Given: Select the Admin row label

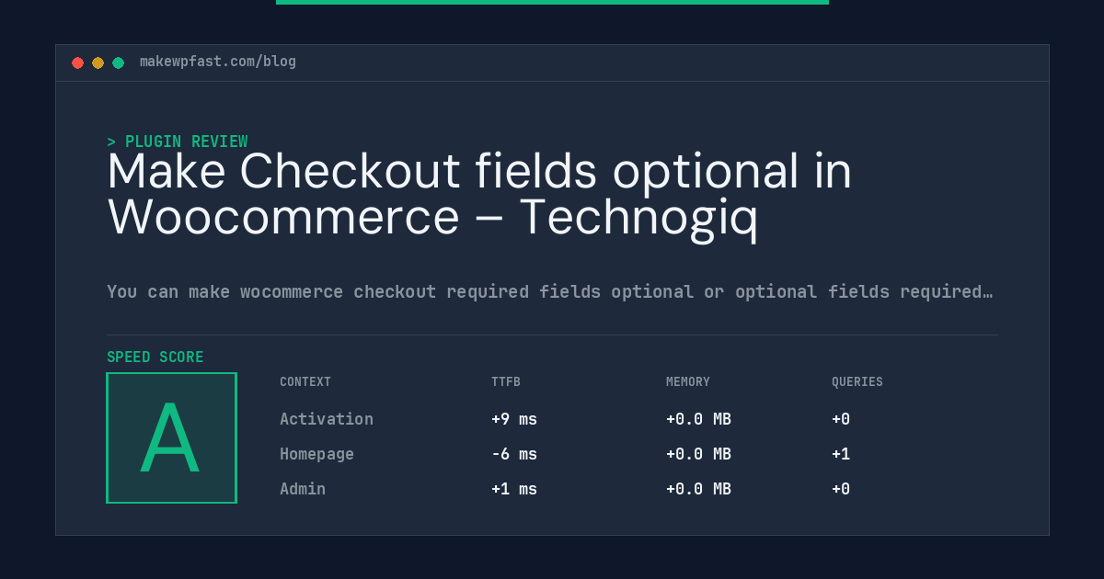Looking at the screenshot, I should coord(303,489).
